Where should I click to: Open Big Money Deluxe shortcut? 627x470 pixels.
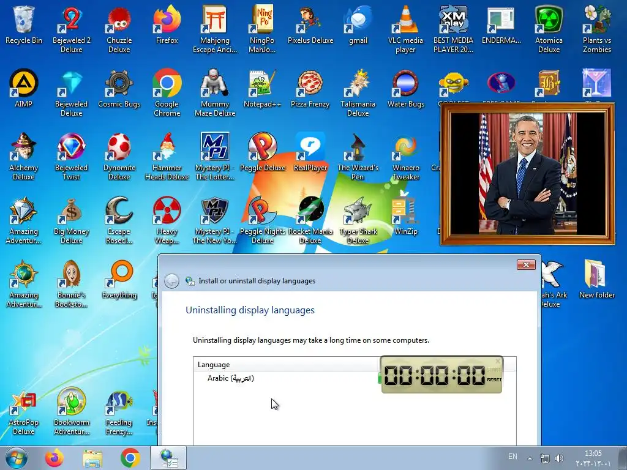coord(71,220)
